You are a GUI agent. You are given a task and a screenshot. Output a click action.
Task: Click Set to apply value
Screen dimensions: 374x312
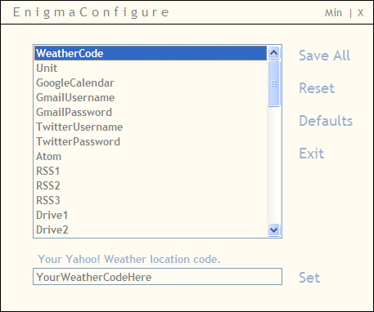pos(309,278)
